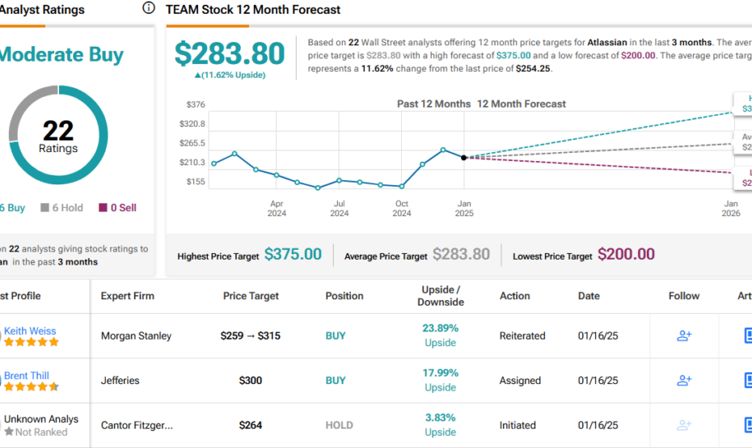Open Keith Weiss analyst profile
The image size is (752, 448).
tap(30, 331)
